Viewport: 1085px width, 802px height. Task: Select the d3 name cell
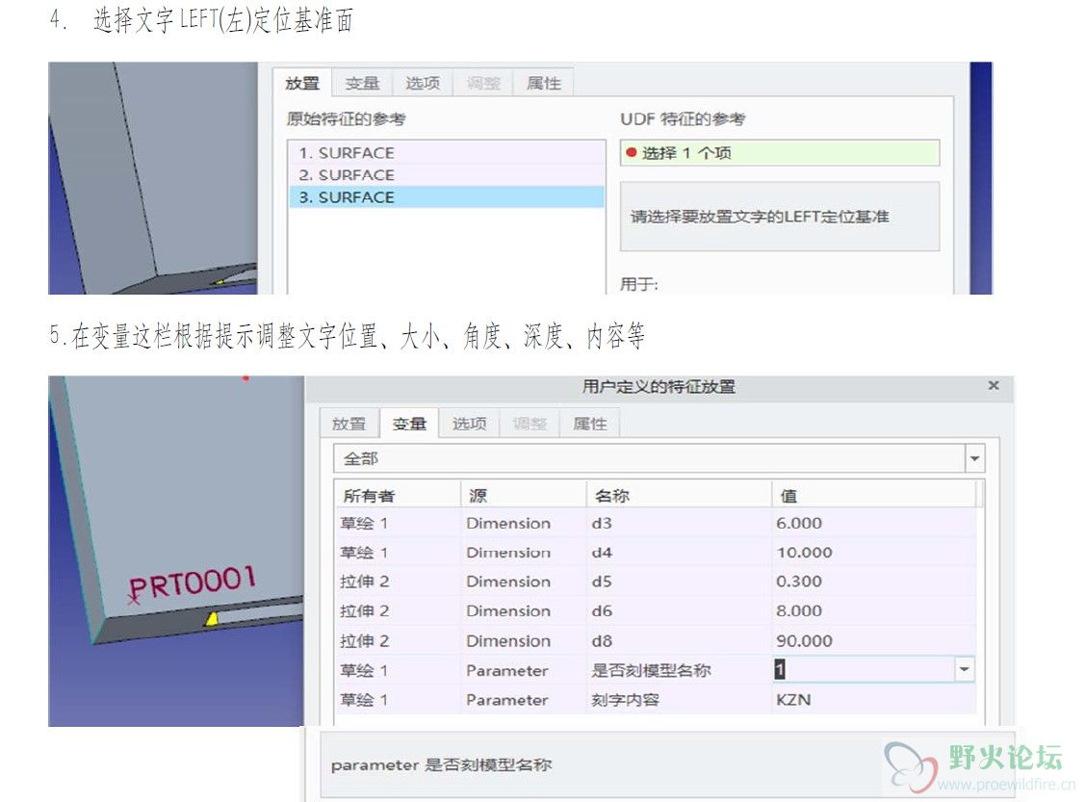[x=680, y=523]
